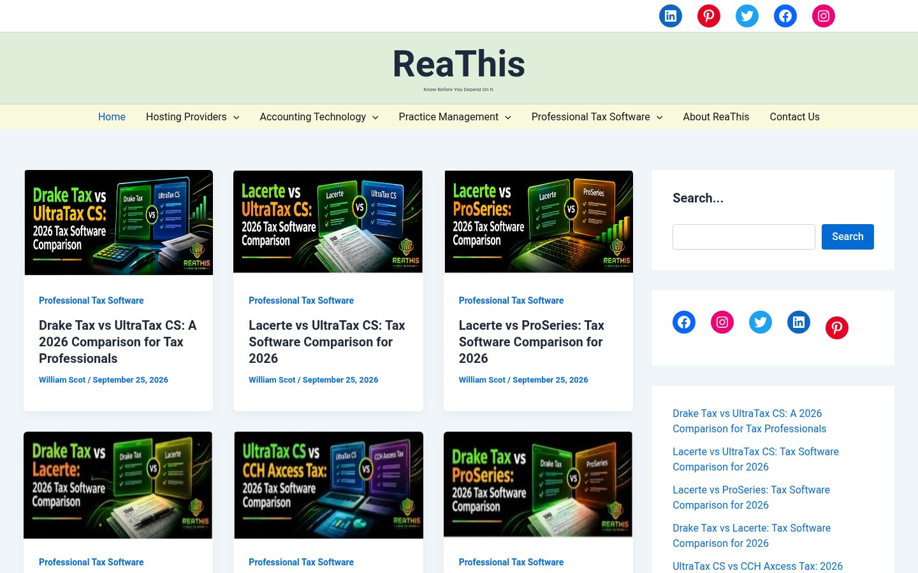Click category link on Drake vs UltraTax card

[x=91, y=301]
